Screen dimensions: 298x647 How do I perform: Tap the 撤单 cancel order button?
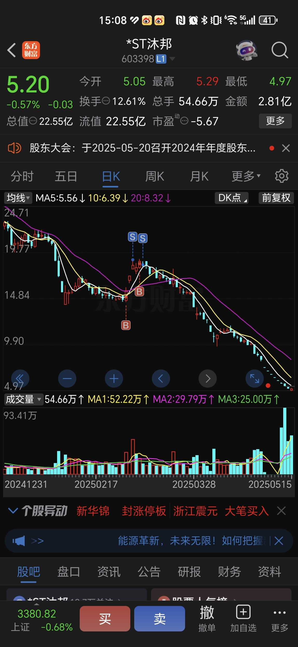click(x=207, y=619)
